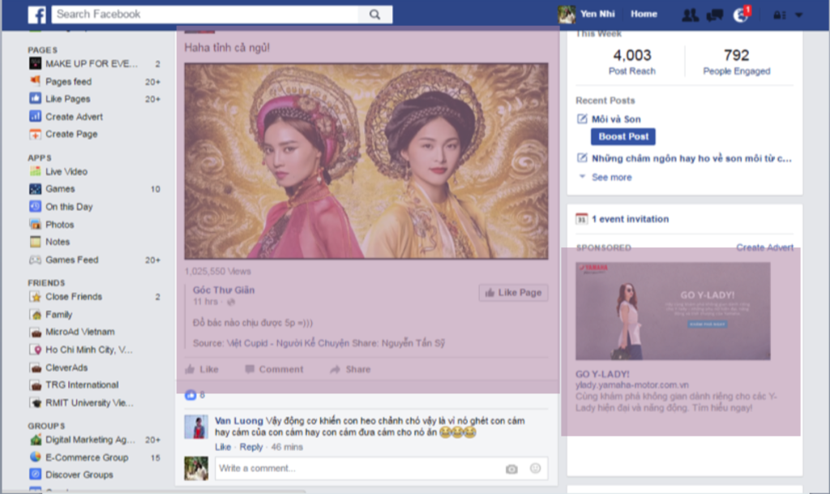The image size is (830, 494).
Task: Click the Like Pages icon
Action: pyautogui.click(x=35, y=98)
